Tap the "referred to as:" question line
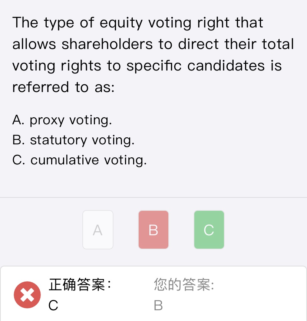 pos(63,87)
